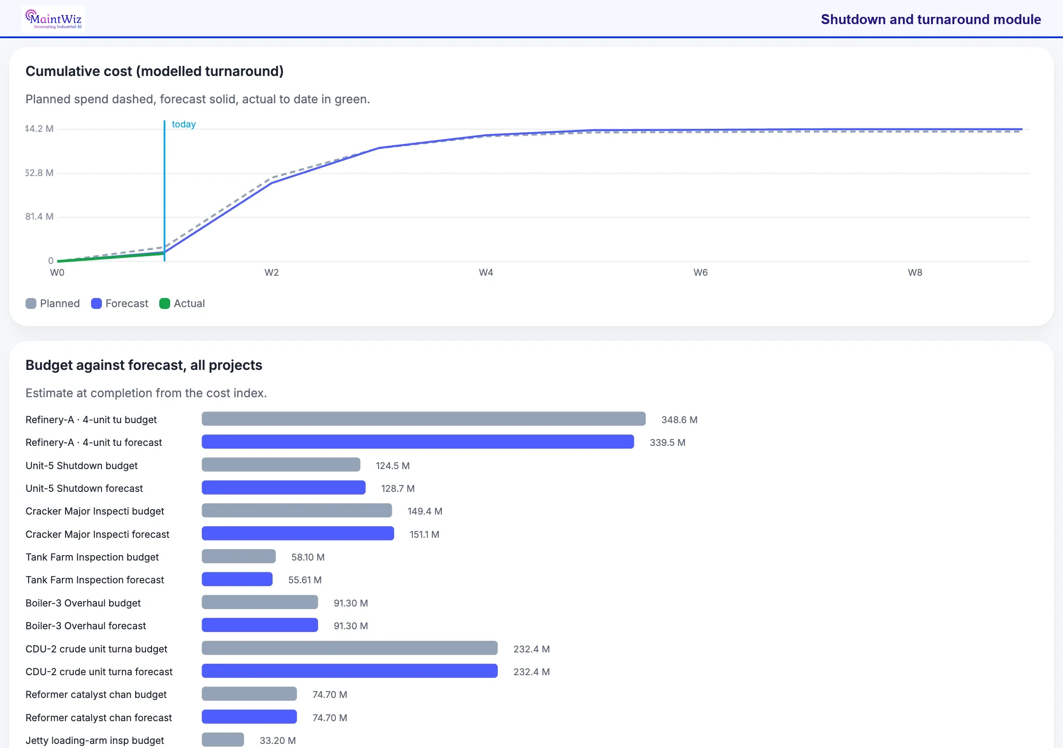Click the '33.20 M' value

coord(277,741)
